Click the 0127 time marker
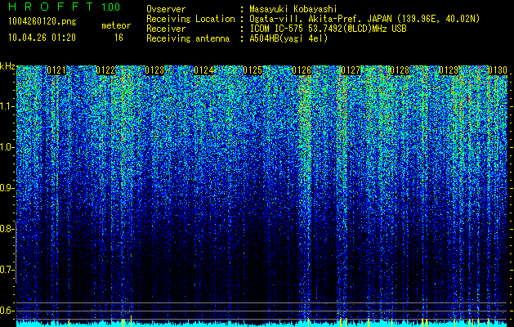This screenshot has width=514, height=327. 351,70
